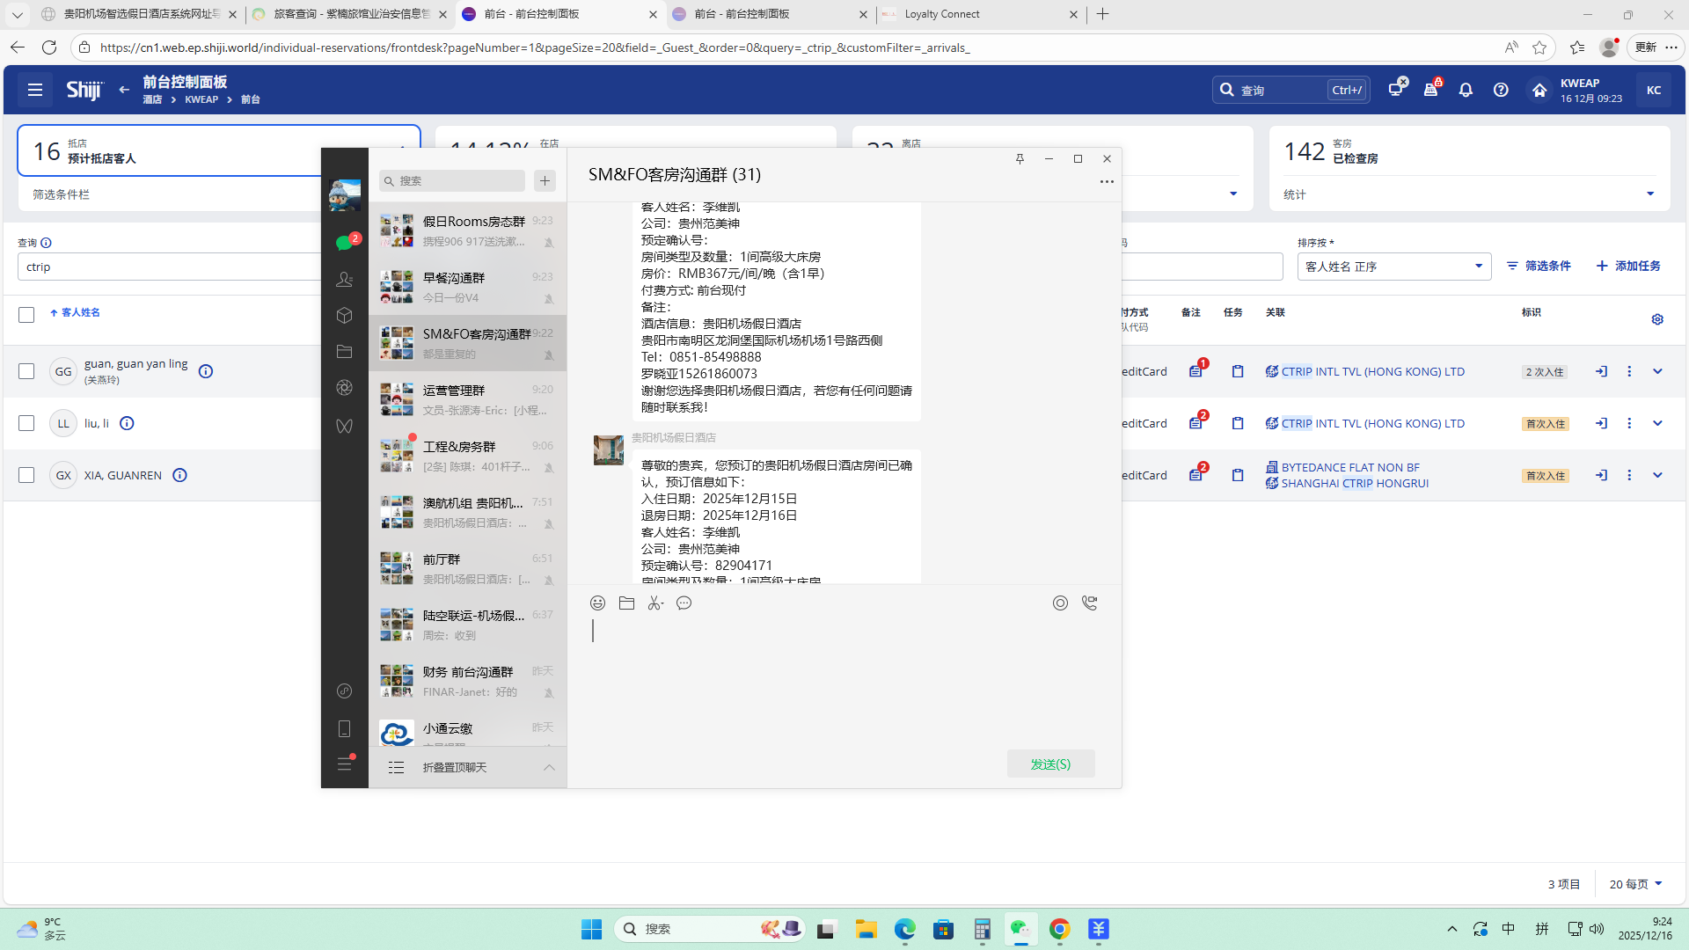Click check-in icon for guan yan ling
Image resolution: width=1689 pixels, height=950 pixels.
tap(1601, 372)
